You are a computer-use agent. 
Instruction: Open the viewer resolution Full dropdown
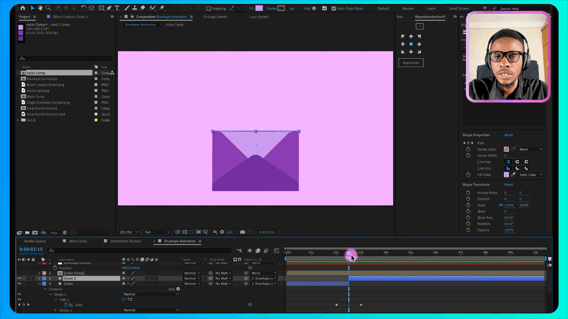(157, 232)
